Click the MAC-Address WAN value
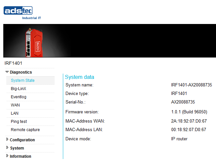 pos(189,121)
